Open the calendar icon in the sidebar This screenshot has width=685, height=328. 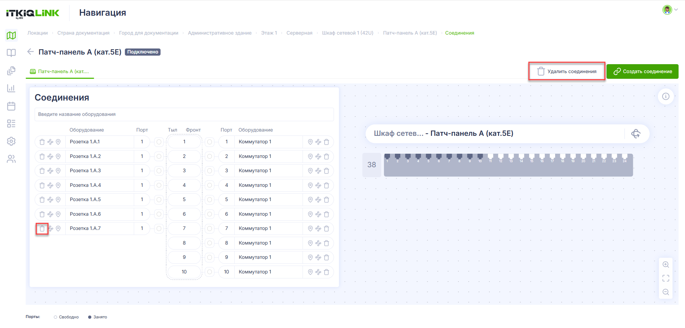[x=11, y=106]
